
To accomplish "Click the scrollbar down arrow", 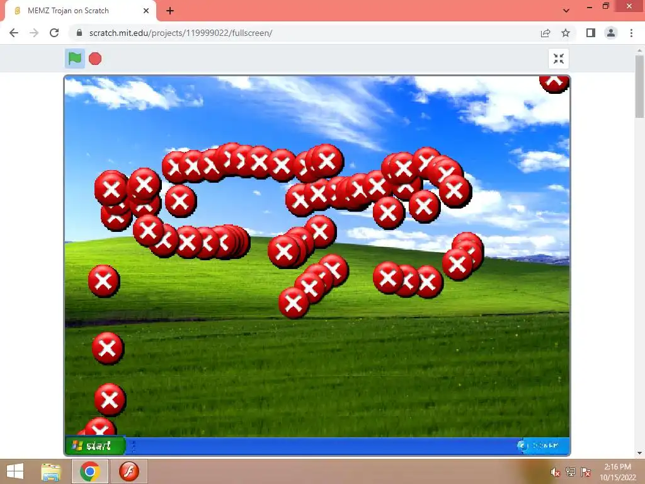I will tap(640, 453).
